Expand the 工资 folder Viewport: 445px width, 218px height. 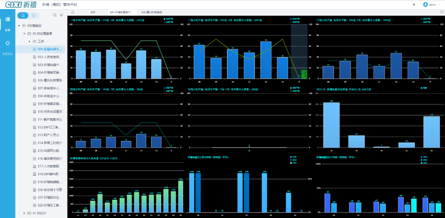[29, 41]
